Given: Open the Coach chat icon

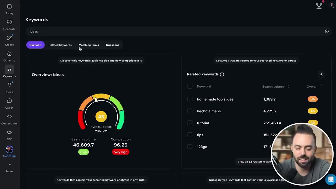Looking at the screenshot, I should coord(9,101).
